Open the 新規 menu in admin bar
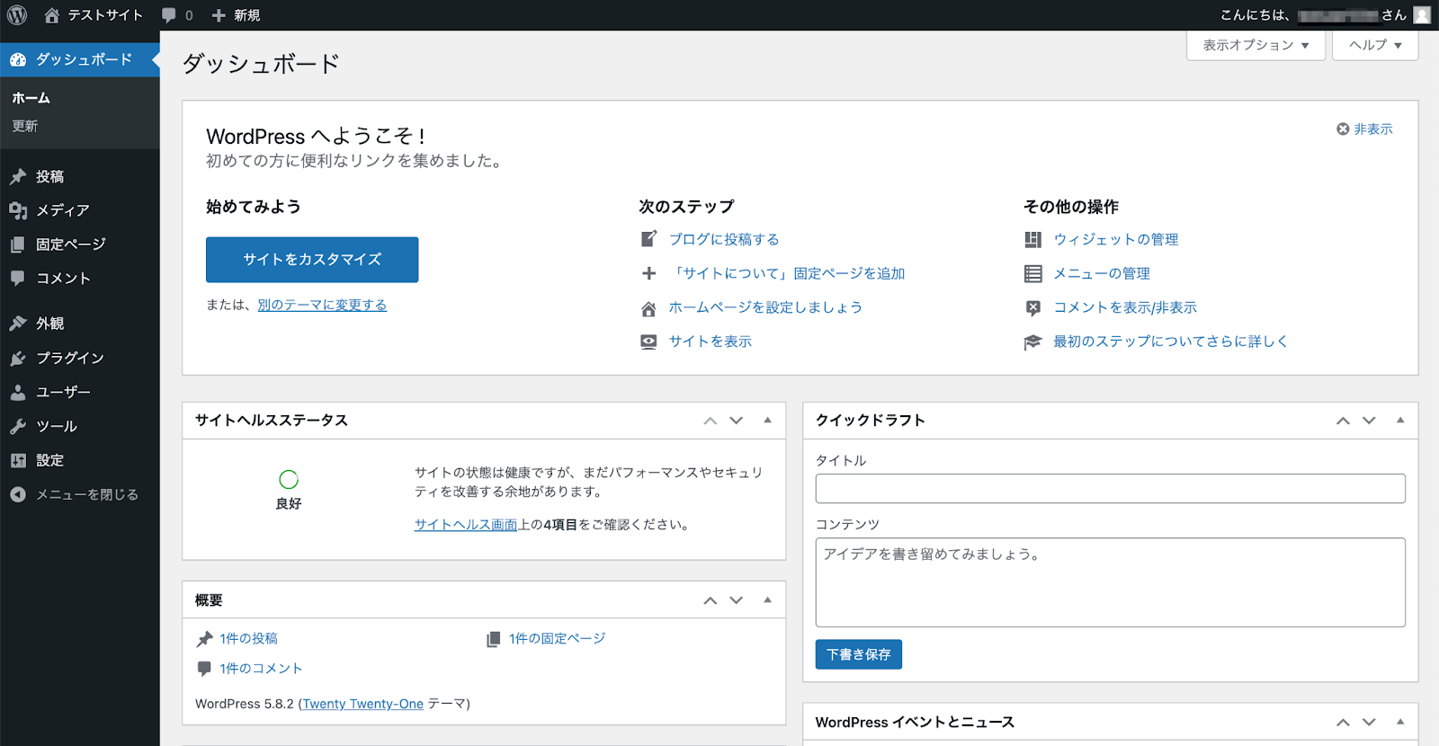Viewport: 1439px width, 746px height. point(236,15)
